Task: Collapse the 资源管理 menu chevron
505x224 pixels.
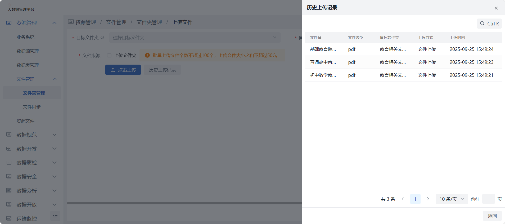Action: tap(55, 23)
